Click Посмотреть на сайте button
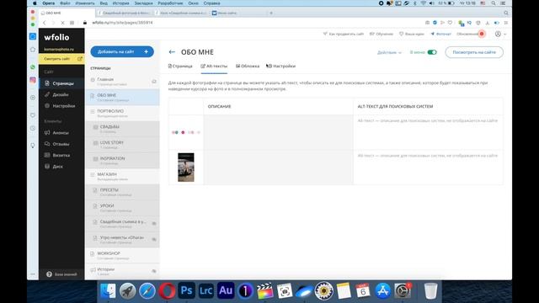Image resolution: width=539 pixels, height=303 pixels. (474, 52)
